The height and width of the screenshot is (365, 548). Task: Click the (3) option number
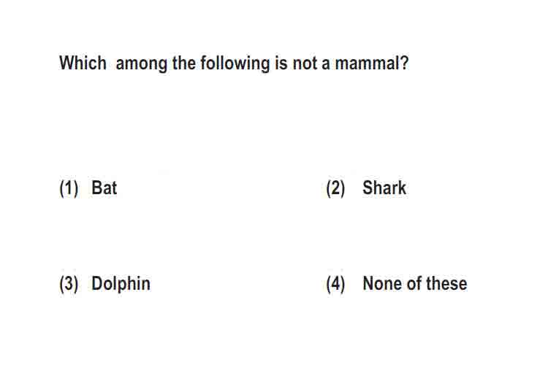pyautogui.click(x=69, y=284)
